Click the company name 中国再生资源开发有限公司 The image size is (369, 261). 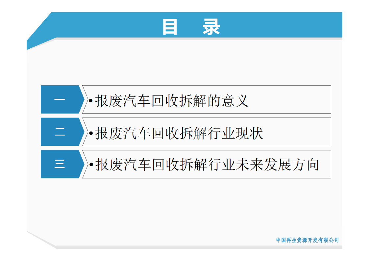308,240
